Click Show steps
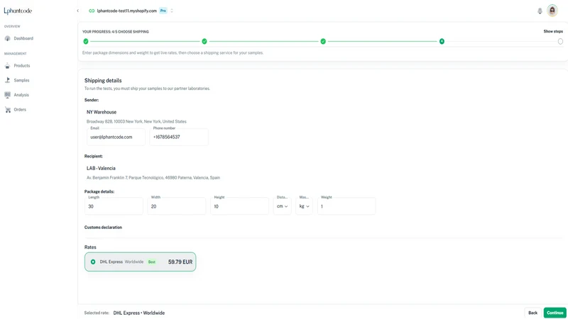The height and width of the screenshot is (319, 568). (x=553, y=31)
